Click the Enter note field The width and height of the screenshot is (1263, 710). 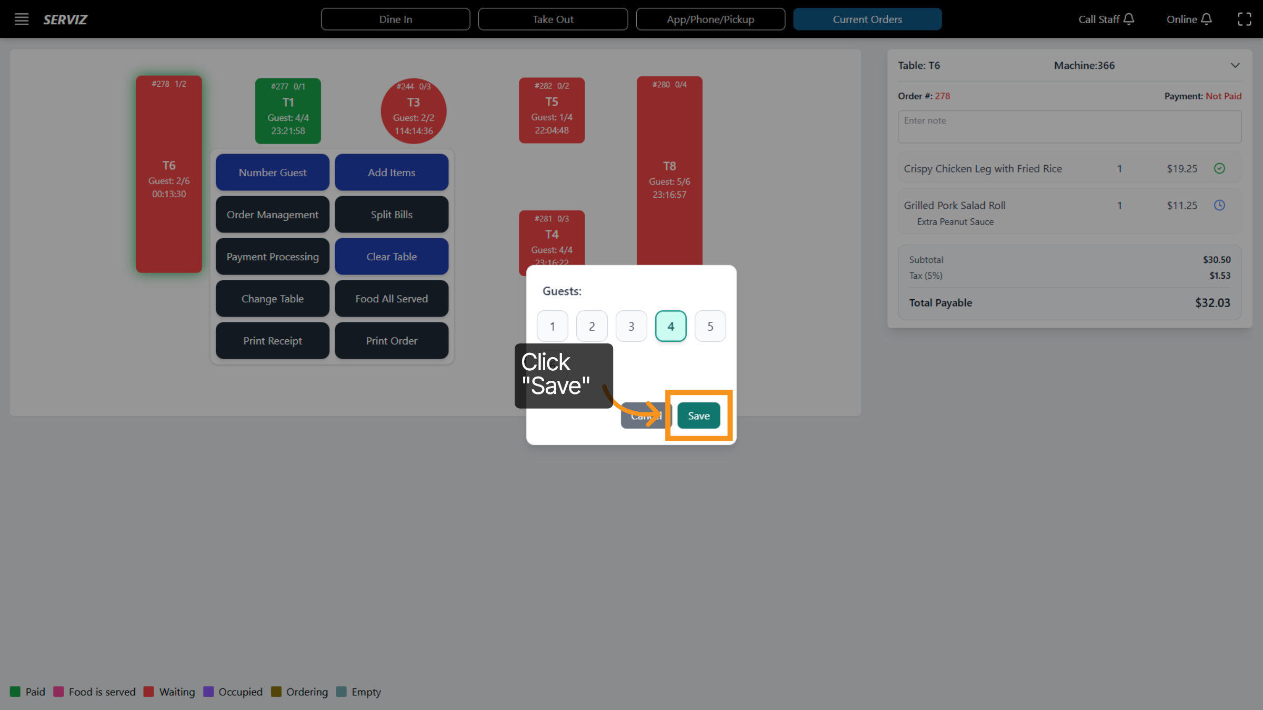tap(1069, 127)
